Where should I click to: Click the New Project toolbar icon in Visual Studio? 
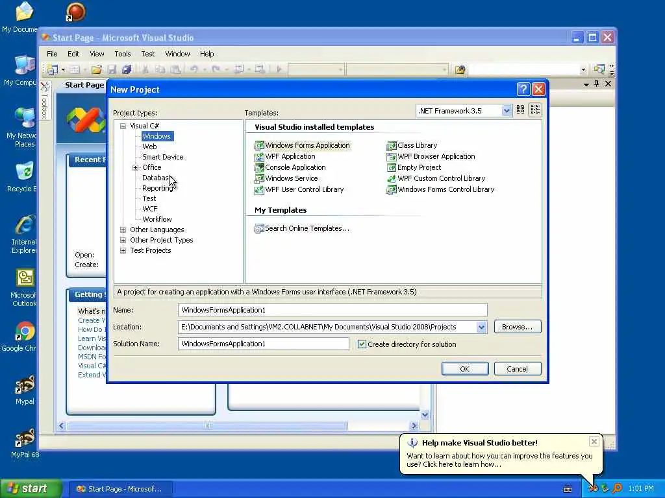(x=52, y=69)
